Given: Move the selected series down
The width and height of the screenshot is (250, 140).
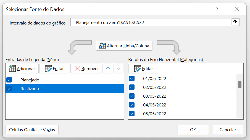Looking at the screenshot, I should 119,68.
